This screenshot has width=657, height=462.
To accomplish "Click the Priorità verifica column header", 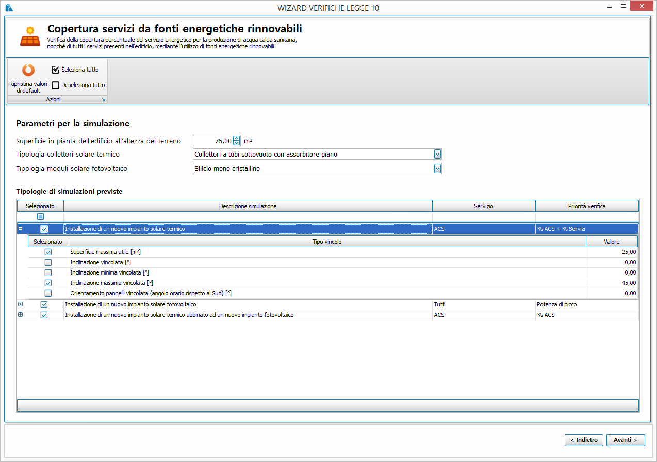I will [587, 206].
